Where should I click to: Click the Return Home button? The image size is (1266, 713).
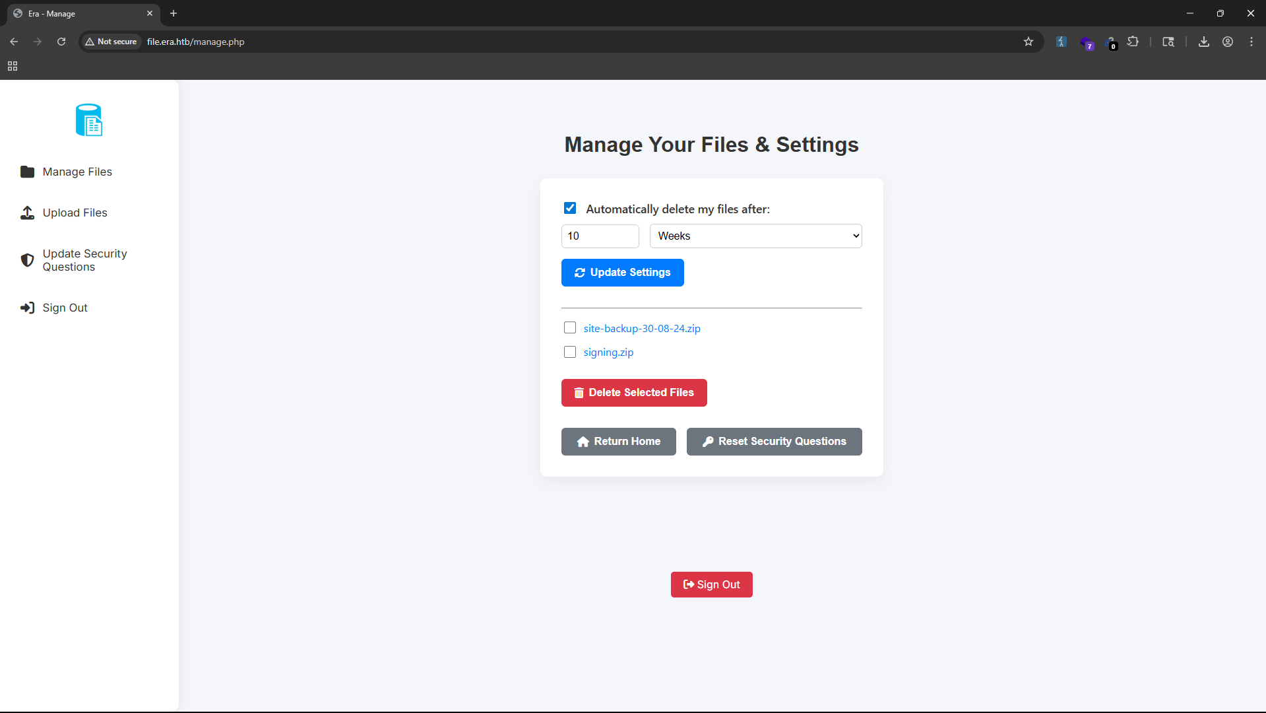tap(618, 442)
